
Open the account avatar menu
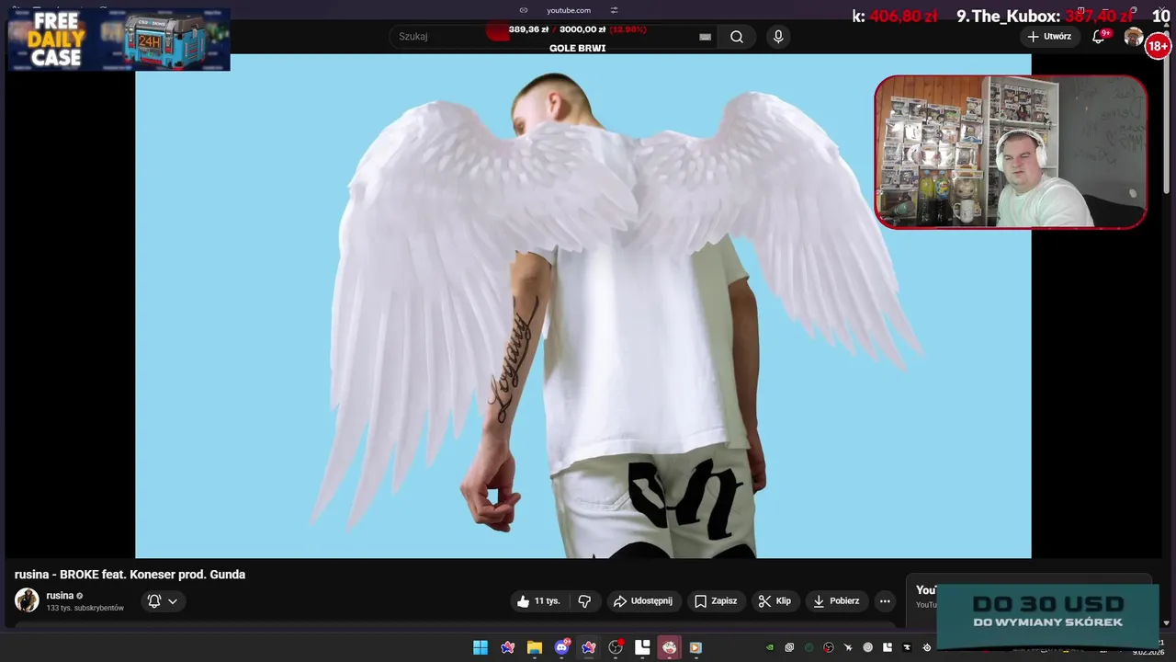pos(1134,37)
